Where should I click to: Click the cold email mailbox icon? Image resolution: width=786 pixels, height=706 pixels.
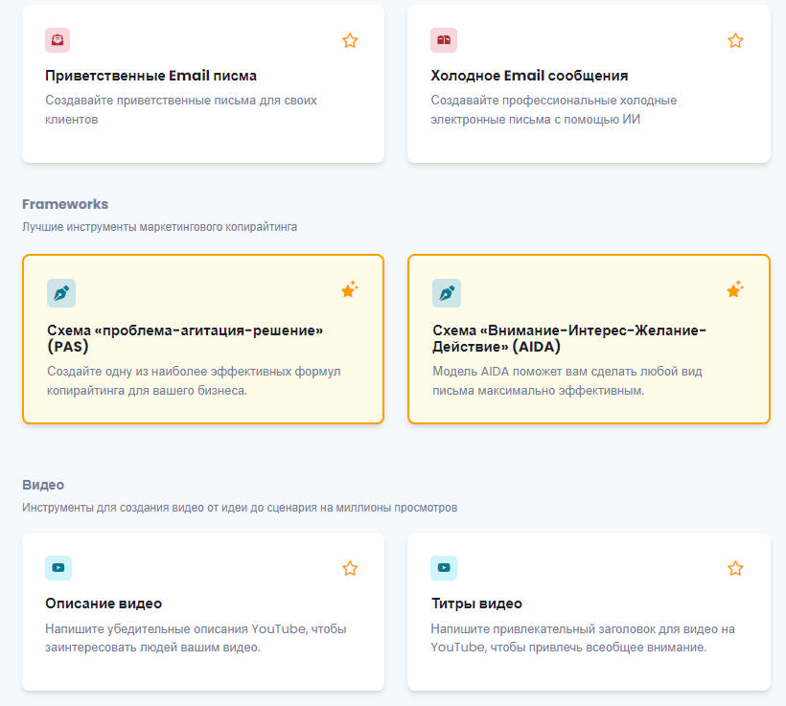444,40
